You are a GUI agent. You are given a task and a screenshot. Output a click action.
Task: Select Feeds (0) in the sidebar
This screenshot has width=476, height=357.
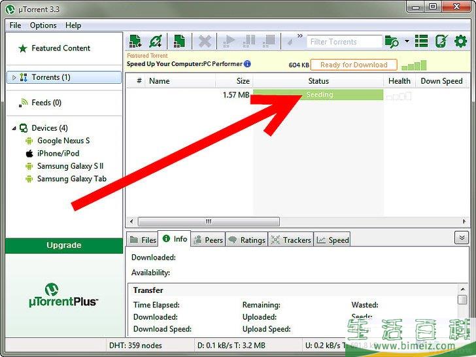(x=46, y=103)
